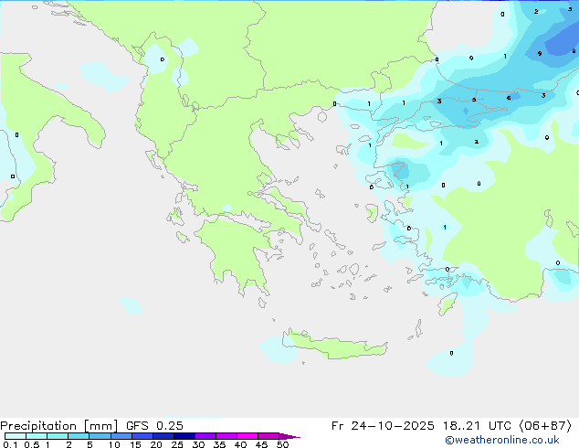The height and width of the screenshot is (448, 579).
Task: Click the magenta swatch between 40 and 45
Action: click(247, 436)
